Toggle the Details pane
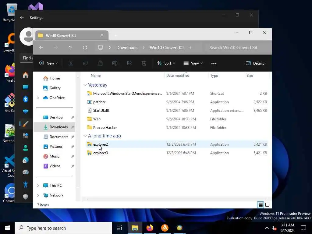The height and width of the screenshot is (234, 312). 255,63
